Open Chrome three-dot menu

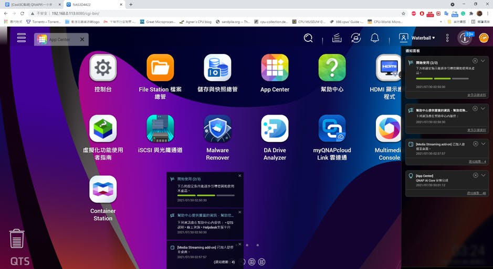click(x=488, y=14)
